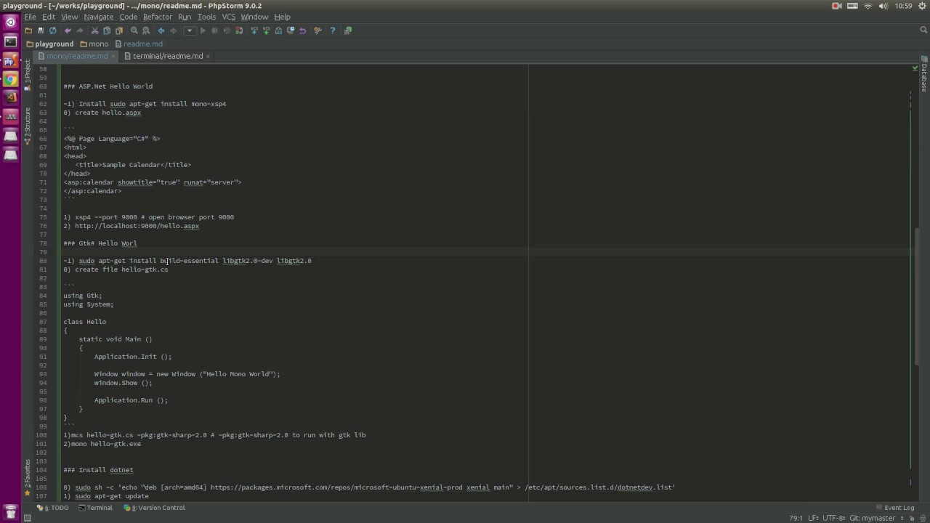Open the VCS menu
The image size is (930, 523).
pyautogui.click(x=228, y=17)
